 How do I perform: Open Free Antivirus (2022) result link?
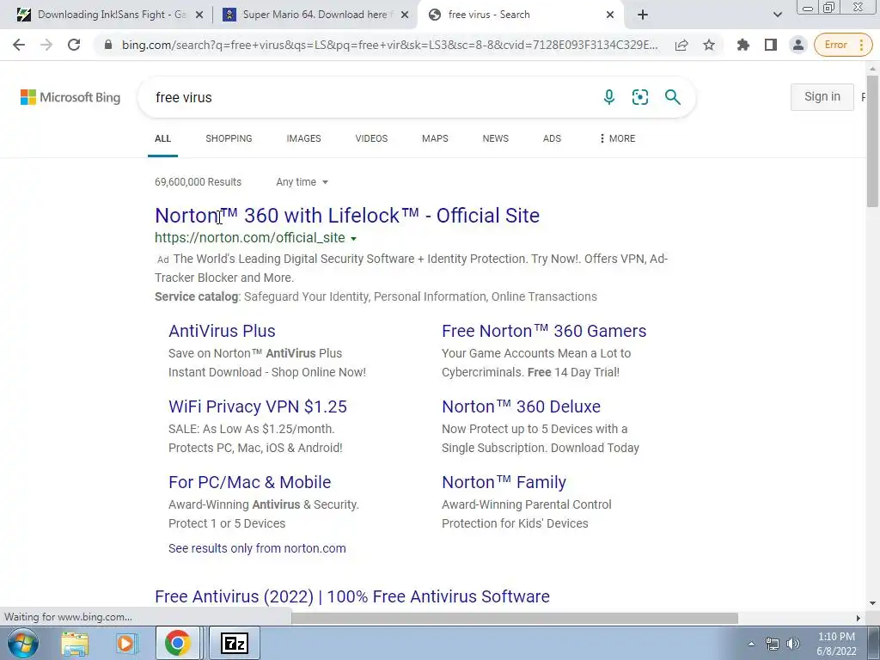pyautogui.click(x=351, y=596)
